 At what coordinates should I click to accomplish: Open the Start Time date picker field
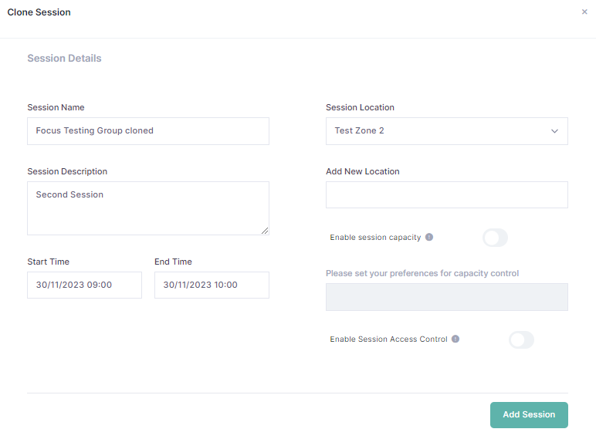click(84, 285)
